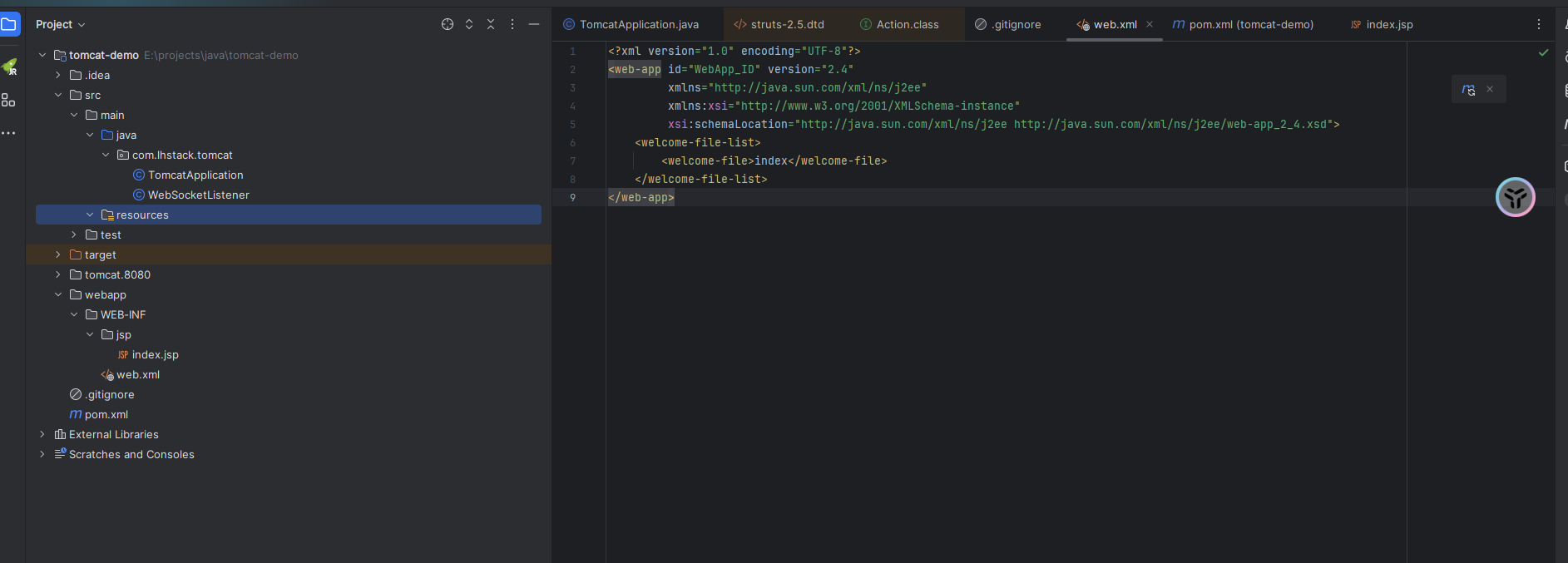The height and width of the screenshot is (563, 1568).
Task: Open the Project view dropdown
Action: point(61,24)
